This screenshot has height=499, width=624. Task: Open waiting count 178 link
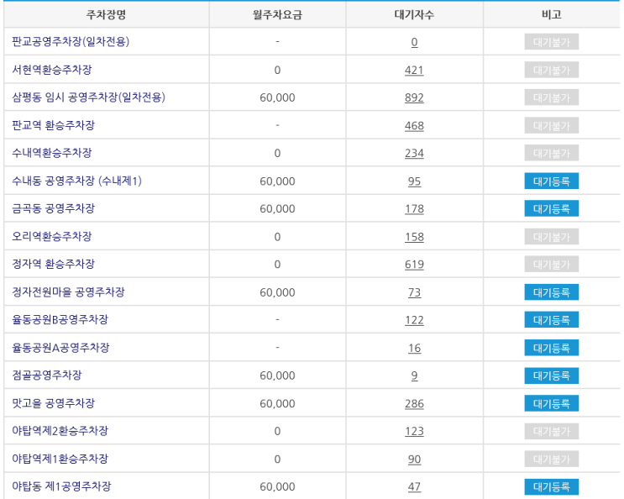pyautogui.click(x=414, y=209)
